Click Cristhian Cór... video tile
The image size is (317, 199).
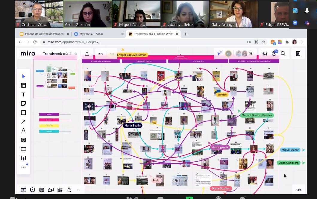[39, 14]
